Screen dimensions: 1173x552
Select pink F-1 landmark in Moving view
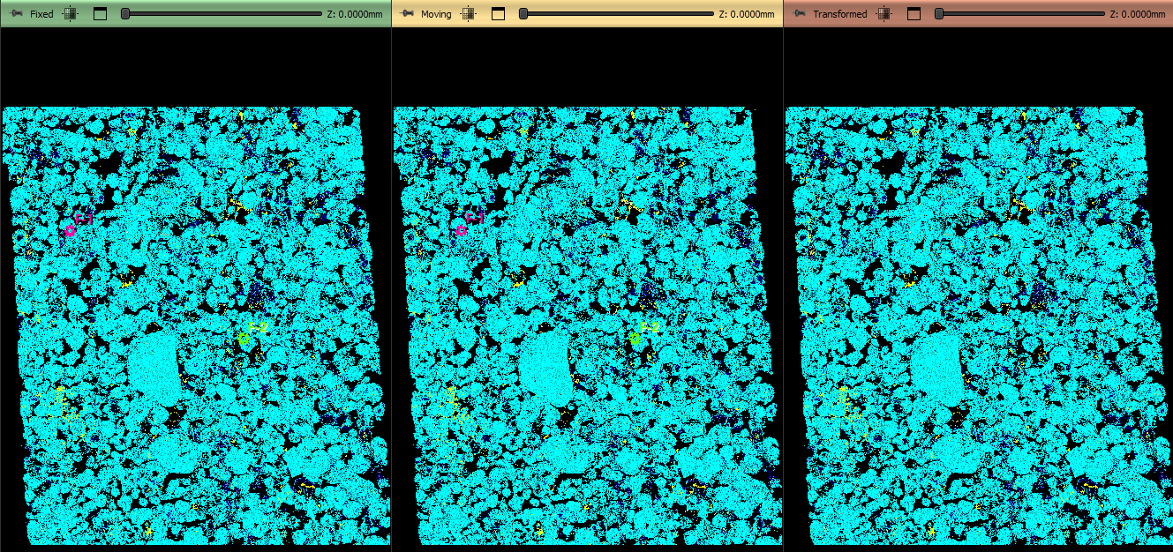click(x=462, y=230)
